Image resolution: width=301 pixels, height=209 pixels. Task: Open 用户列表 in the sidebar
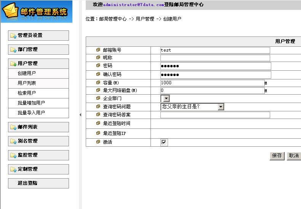coord(38,83)
